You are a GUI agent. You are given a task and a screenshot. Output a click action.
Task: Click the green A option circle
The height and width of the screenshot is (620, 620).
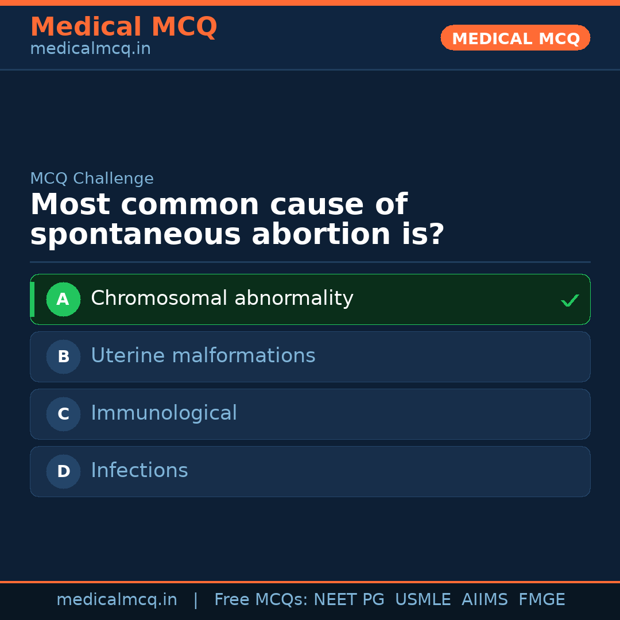click(63, 299)
